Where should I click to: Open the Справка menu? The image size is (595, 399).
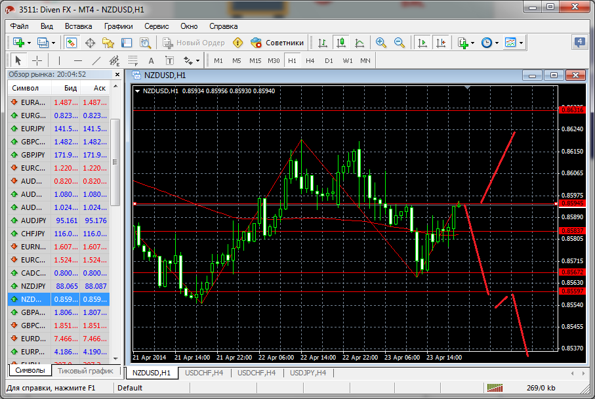pyautogui.click(x=223, y=26)
